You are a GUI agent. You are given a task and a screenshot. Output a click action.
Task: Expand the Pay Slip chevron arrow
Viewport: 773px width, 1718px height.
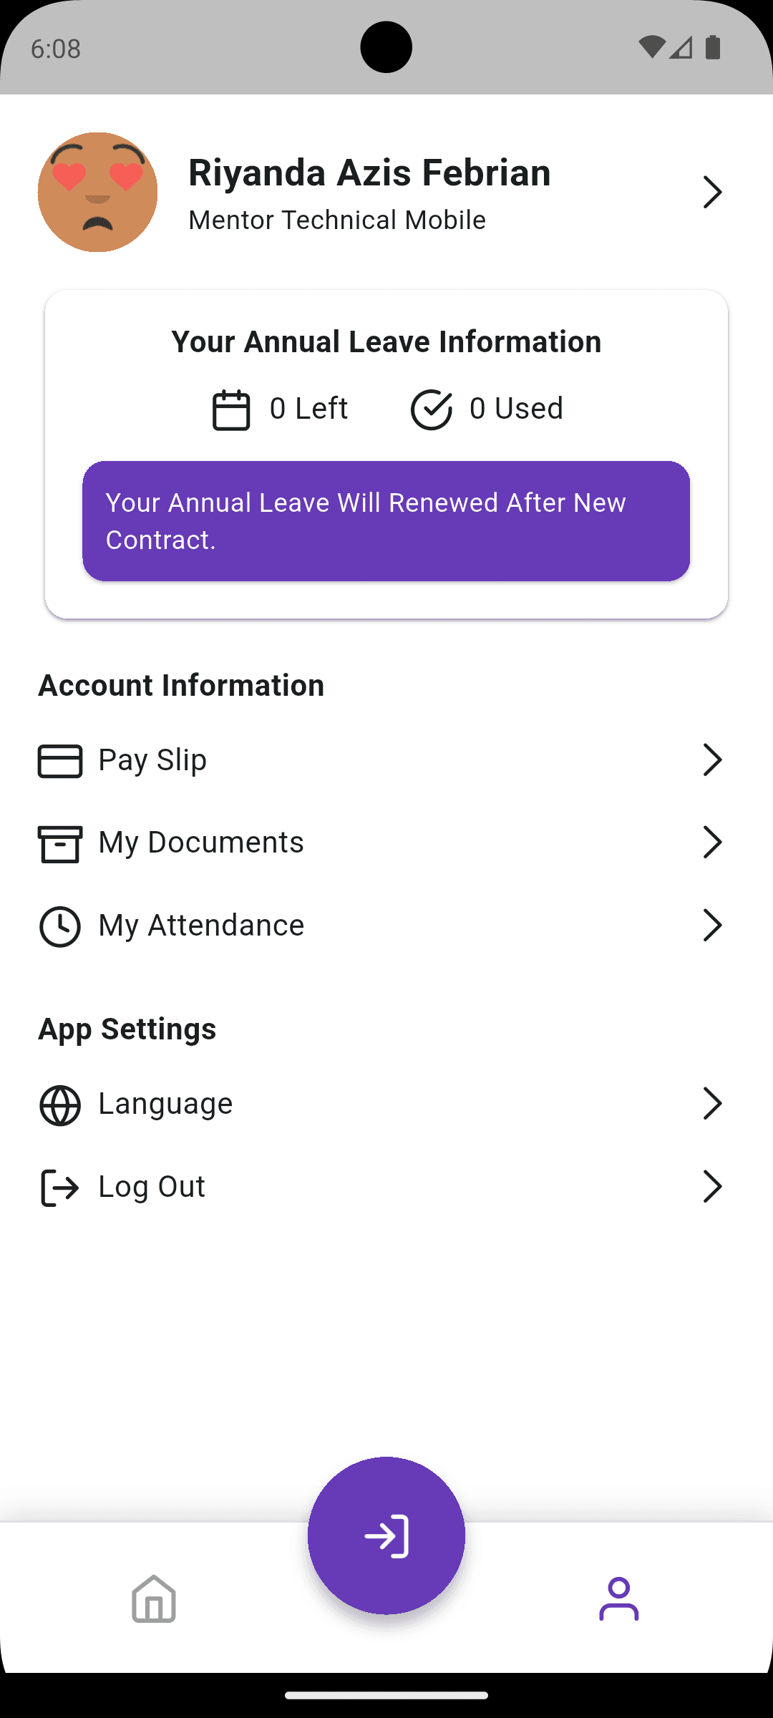tap(712, 760)
